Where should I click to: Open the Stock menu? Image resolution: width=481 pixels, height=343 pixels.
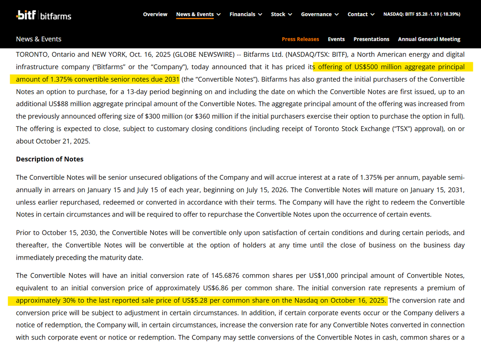coord(278,14)
